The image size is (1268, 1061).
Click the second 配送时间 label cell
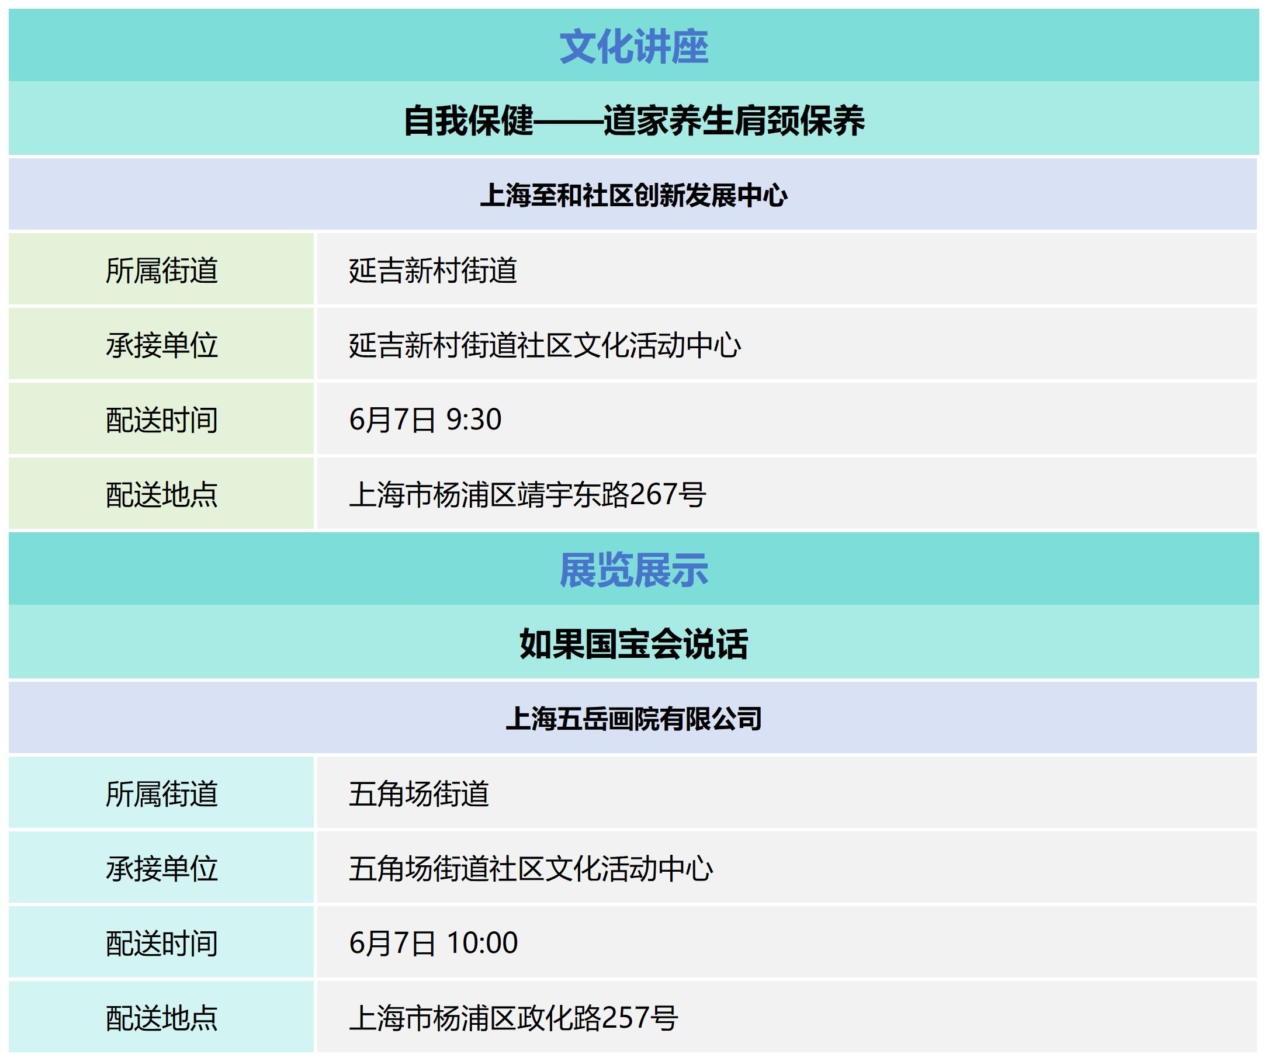pyautogui.click(x=161, y=942)
